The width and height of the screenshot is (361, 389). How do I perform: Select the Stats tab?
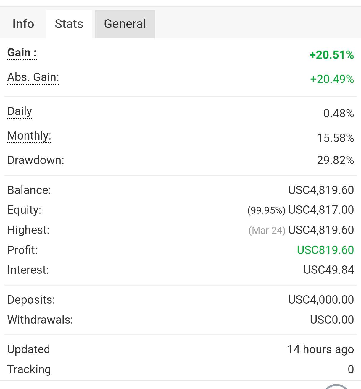click(x=69, y=24)
